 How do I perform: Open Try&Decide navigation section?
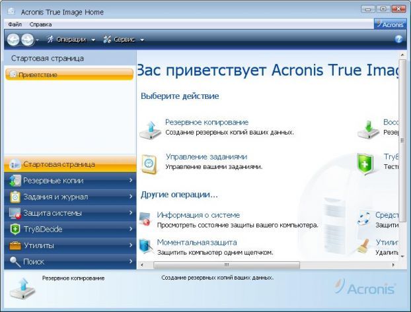(70, 229)
